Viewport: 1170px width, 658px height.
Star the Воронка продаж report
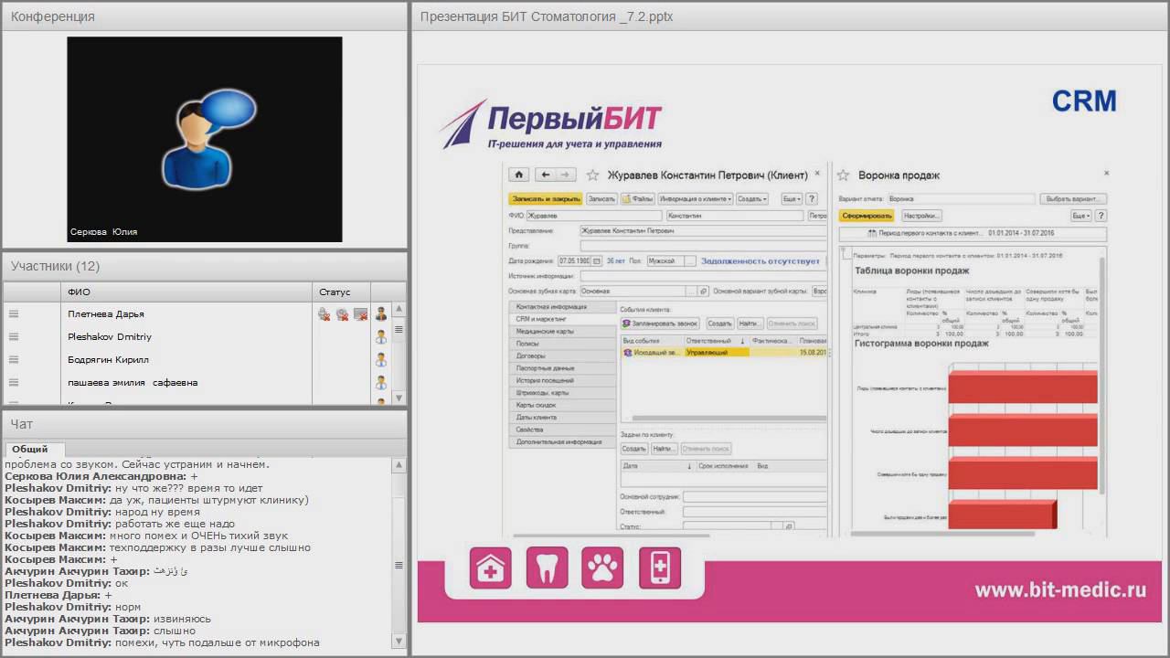[x=844, y=175]
